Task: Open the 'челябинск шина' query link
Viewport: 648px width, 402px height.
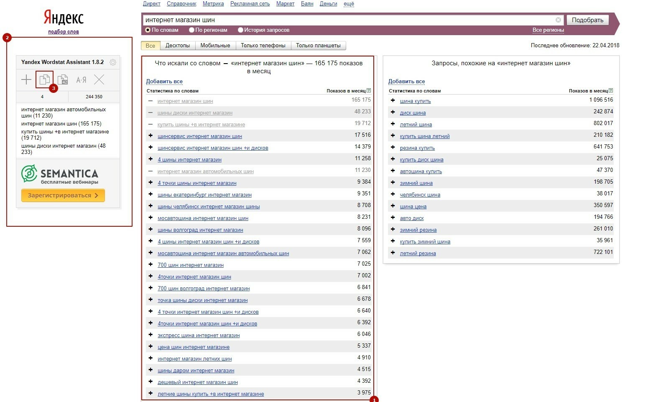Action: (420, 195)
